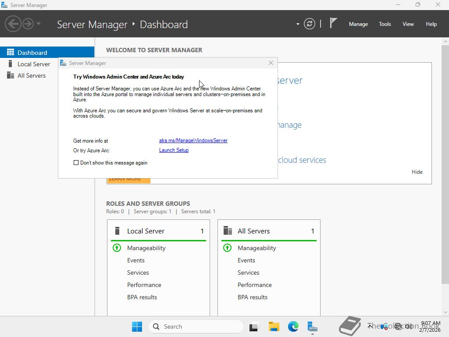Hide the welcome tile with Hide
This screenshot has width=449, height=337.
pos(417,172)
